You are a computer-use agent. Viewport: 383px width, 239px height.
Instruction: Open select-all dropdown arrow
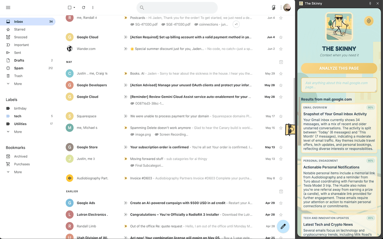(x=74, y=7)
